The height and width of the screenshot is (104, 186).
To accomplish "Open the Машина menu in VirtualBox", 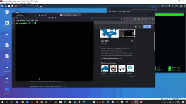I will (8, 3).
